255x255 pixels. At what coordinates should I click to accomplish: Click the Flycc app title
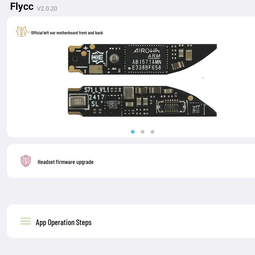tap(22, 7)
